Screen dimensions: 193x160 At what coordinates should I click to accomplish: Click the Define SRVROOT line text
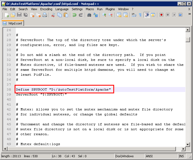tap(63, 90)
